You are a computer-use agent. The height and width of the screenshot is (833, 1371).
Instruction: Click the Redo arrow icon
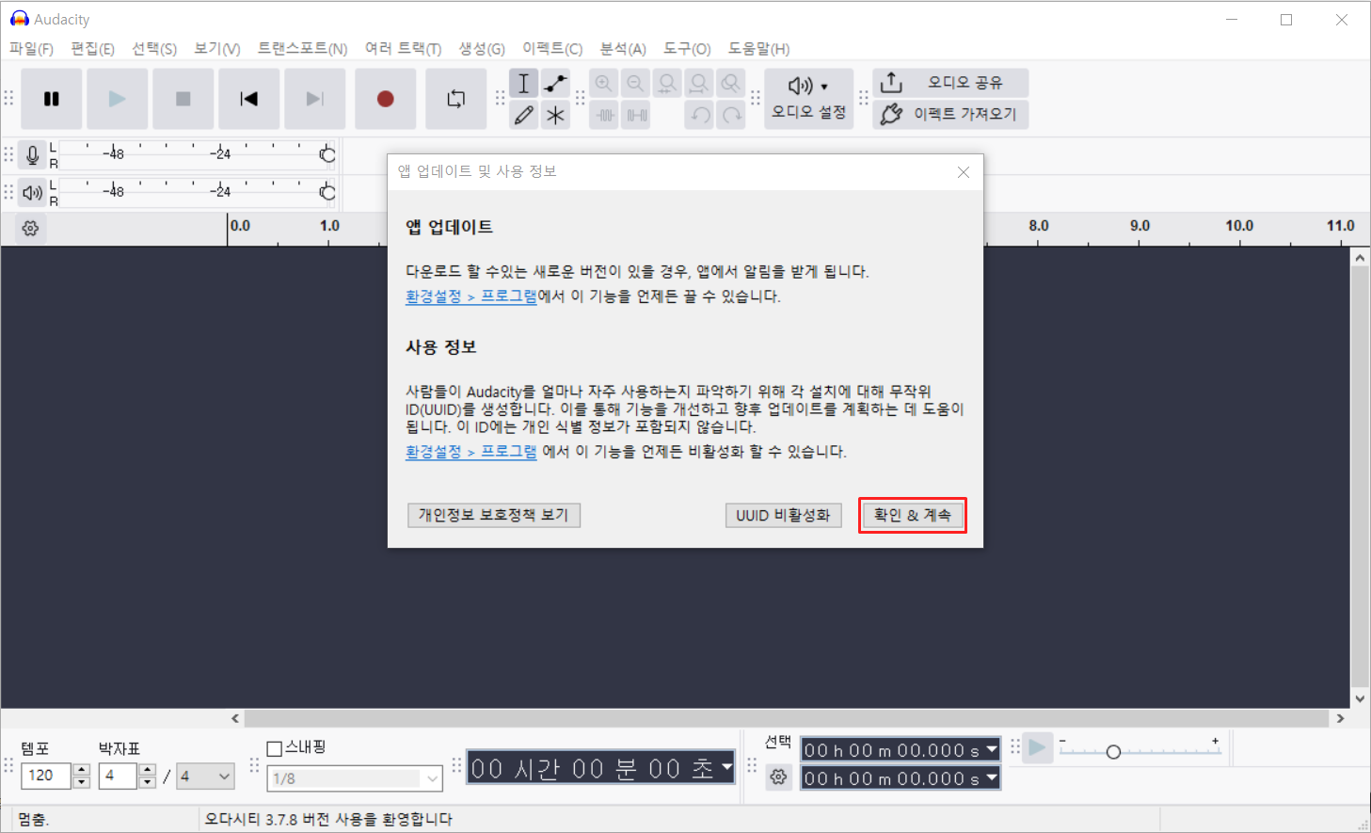click(x=731, y=116)
